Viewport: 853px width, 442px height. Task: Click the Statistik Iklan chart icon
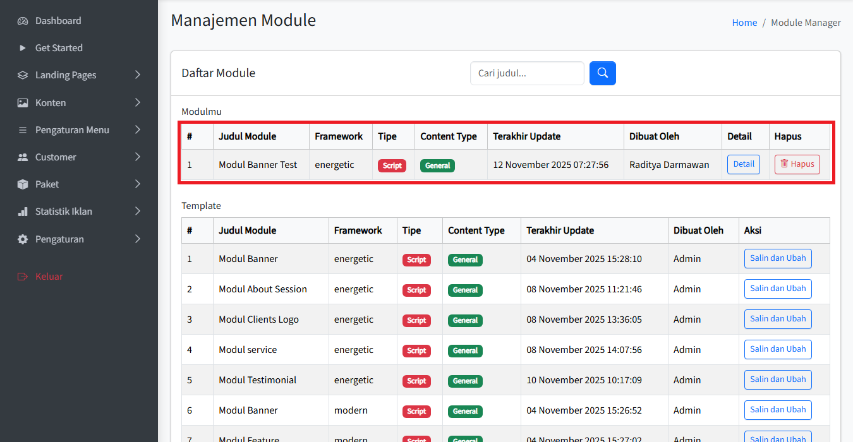[x=23, y=212]
